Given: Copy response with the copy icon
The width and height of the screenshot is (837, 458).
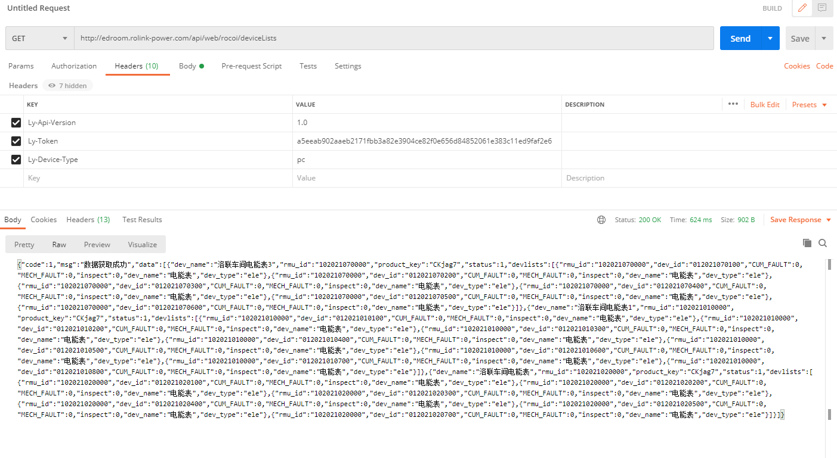Looking at the screenshot, I should [807, 243].
